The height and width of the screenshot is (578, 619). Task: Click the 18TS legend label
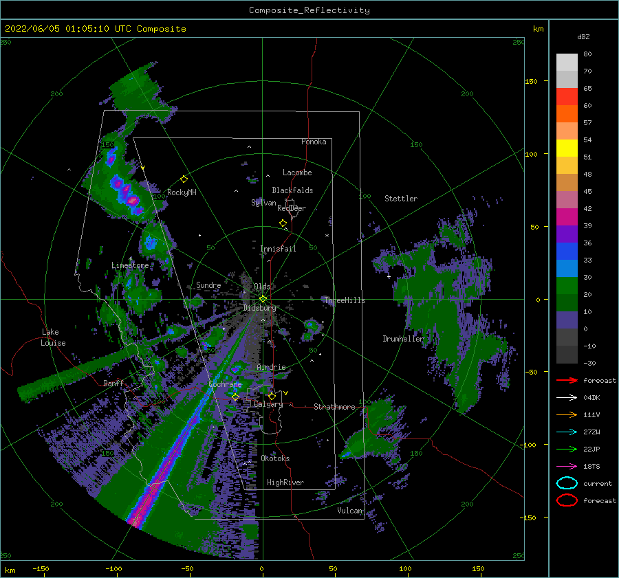coord(591,467)
